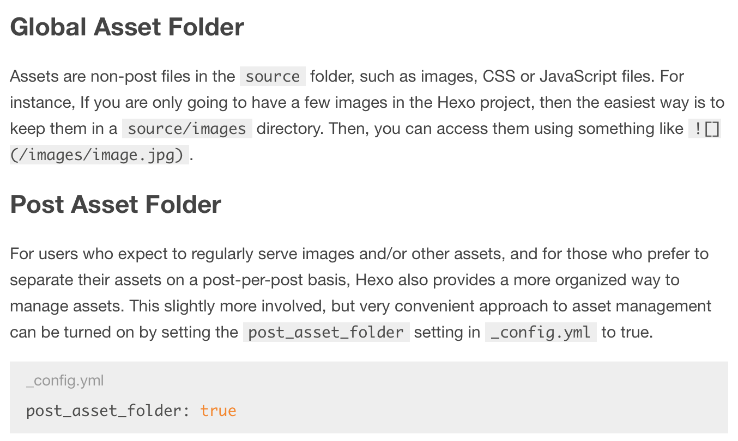Image resolution: width=738 pixels, height=441 pixels.
Task: Click the inline code word source
Action: coord(273,76)
